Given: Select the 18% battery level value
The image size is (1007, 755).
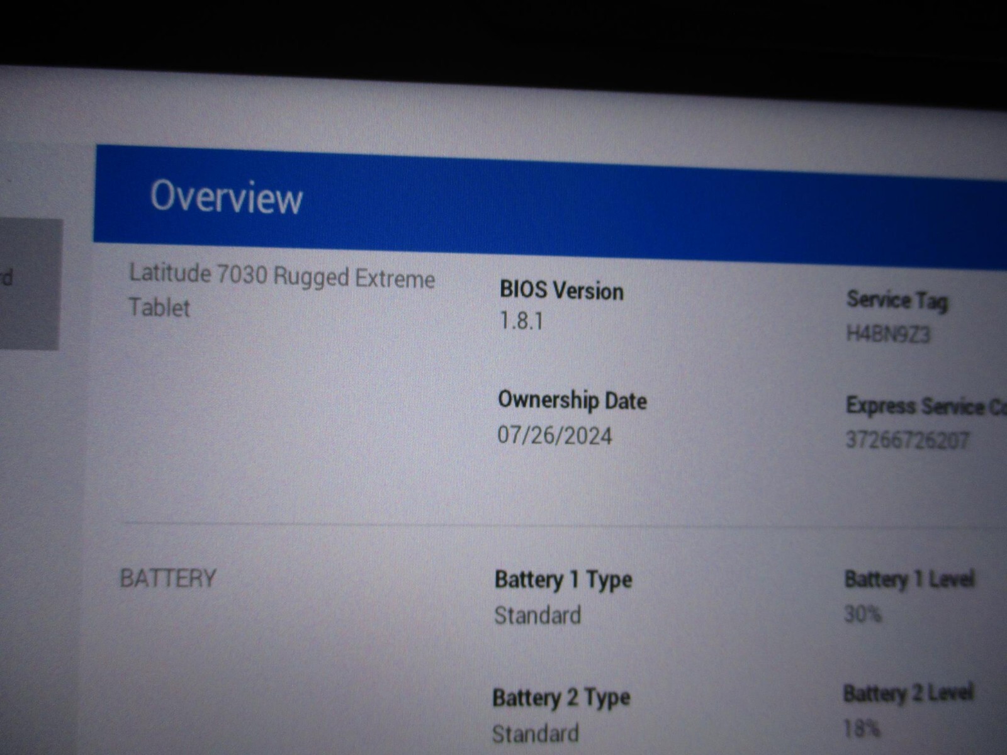Looking at the screenshot, I should click(861, 729).
